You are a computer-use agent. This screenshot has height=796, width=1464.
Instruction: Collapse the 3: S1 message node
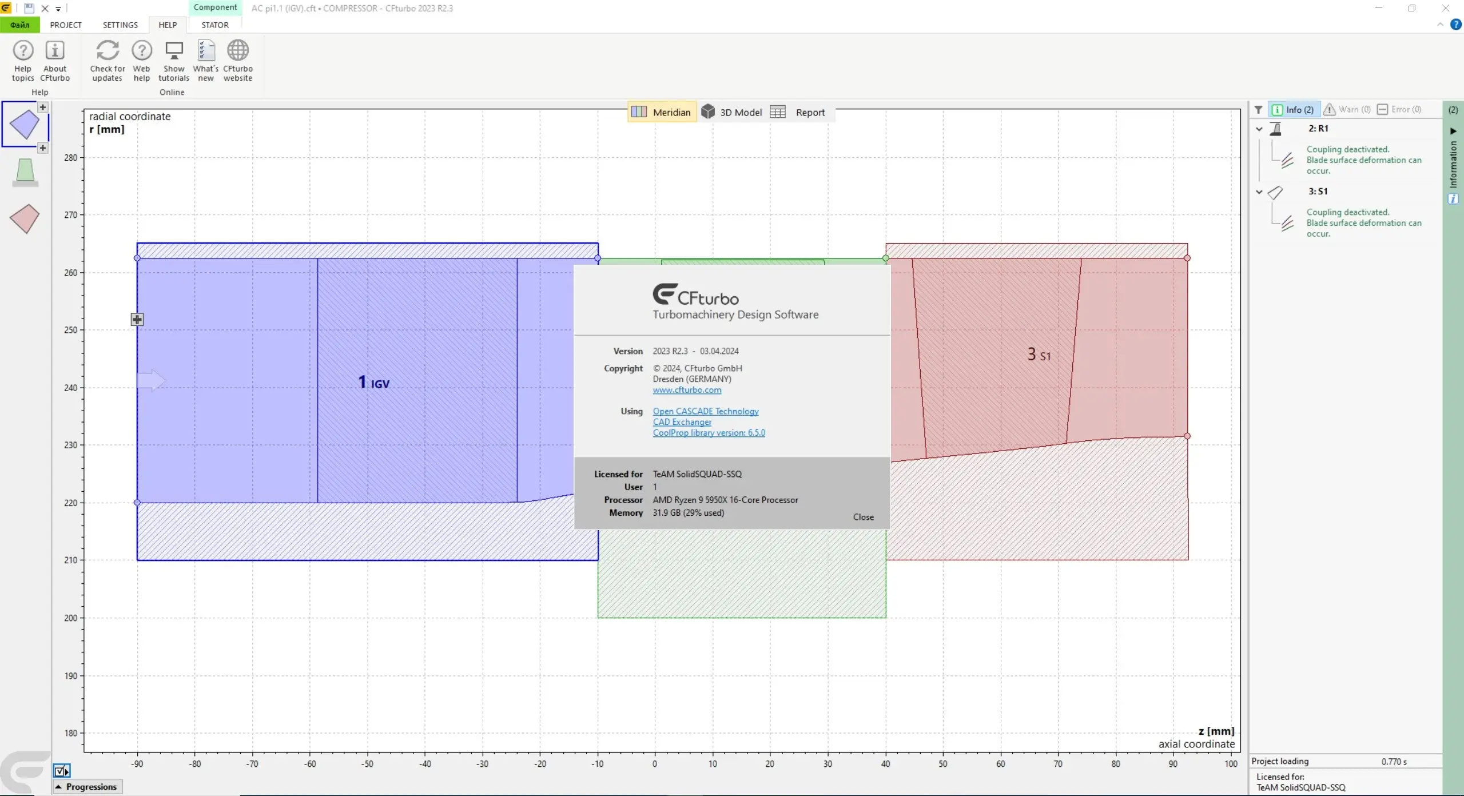point(1259,192)
